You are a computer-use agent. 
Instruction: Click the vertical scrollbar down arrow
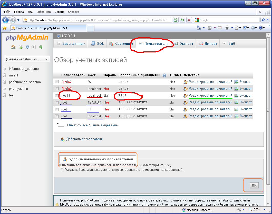pos(268,204)
